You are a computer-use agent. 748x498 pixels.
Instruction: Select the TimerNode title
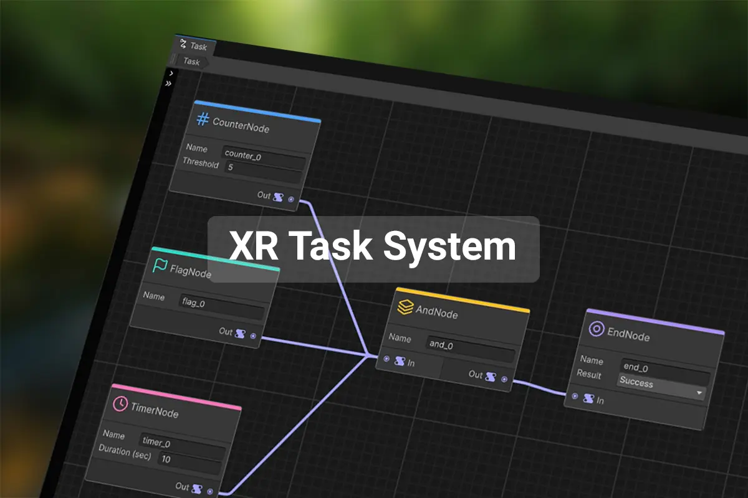click(155, 410)
